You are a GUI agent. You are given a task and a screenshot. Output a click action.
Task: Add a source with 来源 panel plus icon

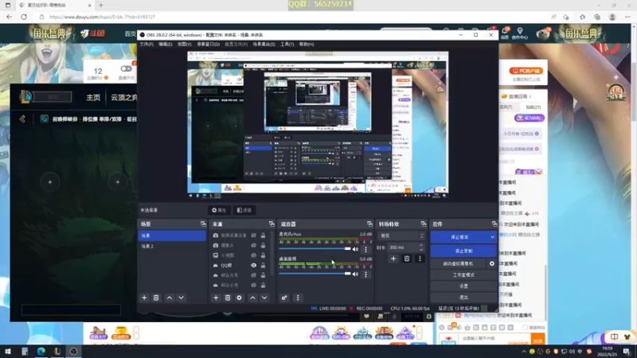click(x=216, y=298)
